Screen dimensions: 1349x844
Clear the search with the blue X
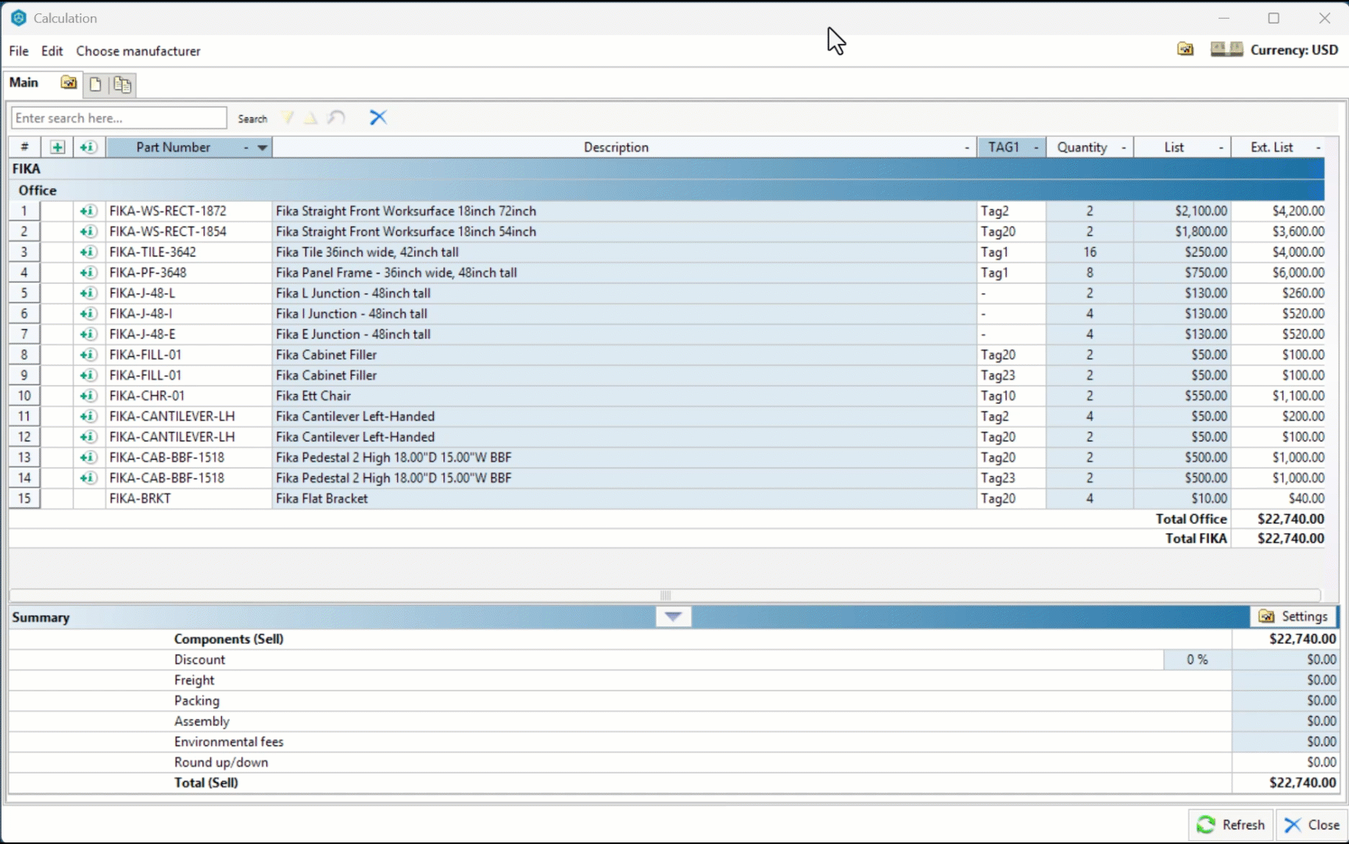point(378,118)
